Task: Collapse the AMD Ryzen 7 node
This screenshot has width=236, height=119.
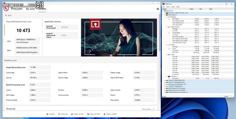Action: pyautogui.click(x=165, y=15)
